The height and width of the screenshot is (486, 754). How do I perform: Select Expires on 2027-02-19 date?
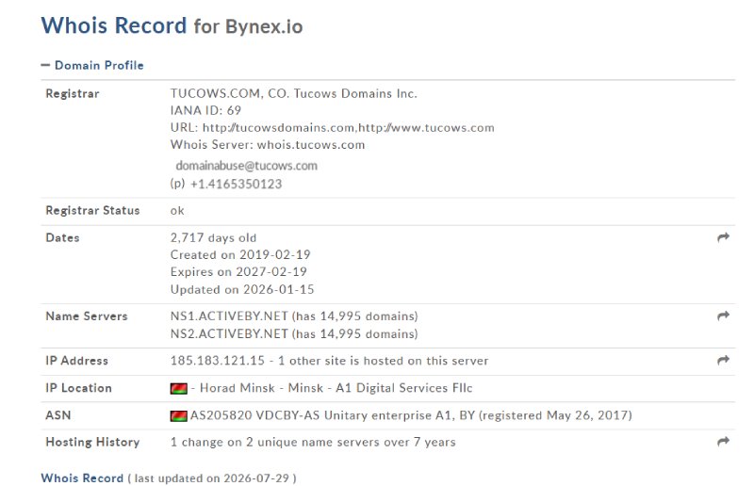tap(238, 272)
